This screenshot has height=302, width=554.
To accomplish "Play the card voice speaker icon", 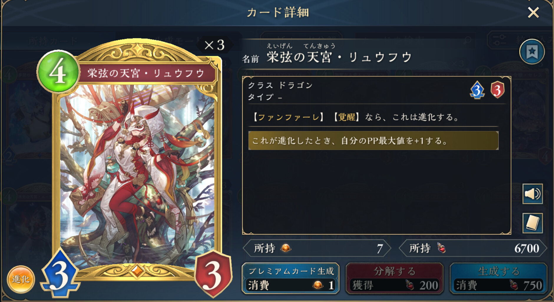I will tap(532, 194).
